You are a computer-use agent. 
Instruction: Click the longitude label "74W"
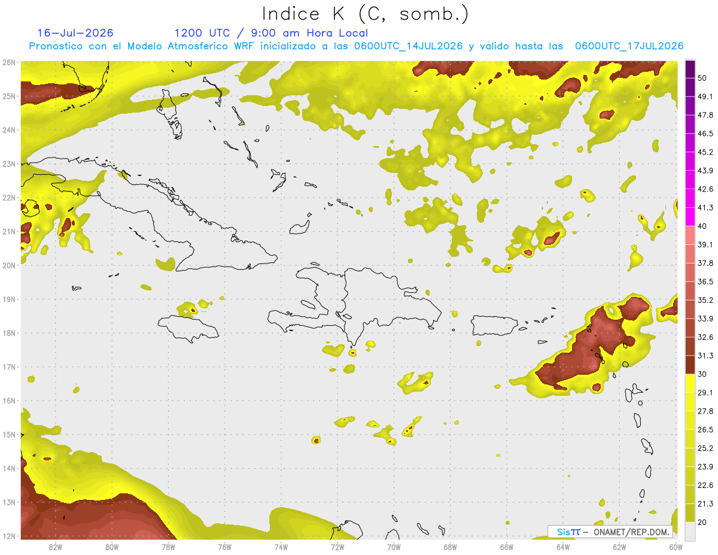[x=281, y=547]
